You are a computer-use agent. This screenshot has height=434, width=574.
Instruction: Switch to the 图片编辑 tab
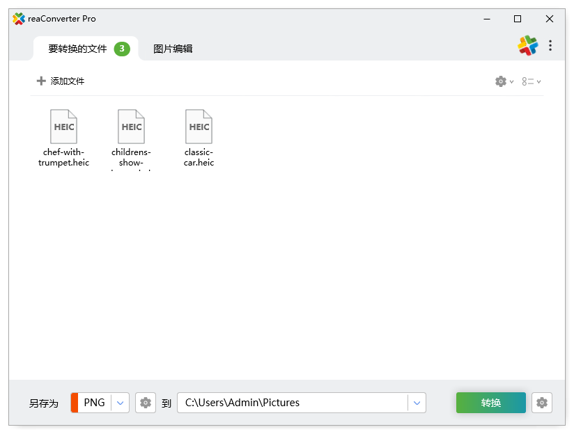click(x=173, y=49)
